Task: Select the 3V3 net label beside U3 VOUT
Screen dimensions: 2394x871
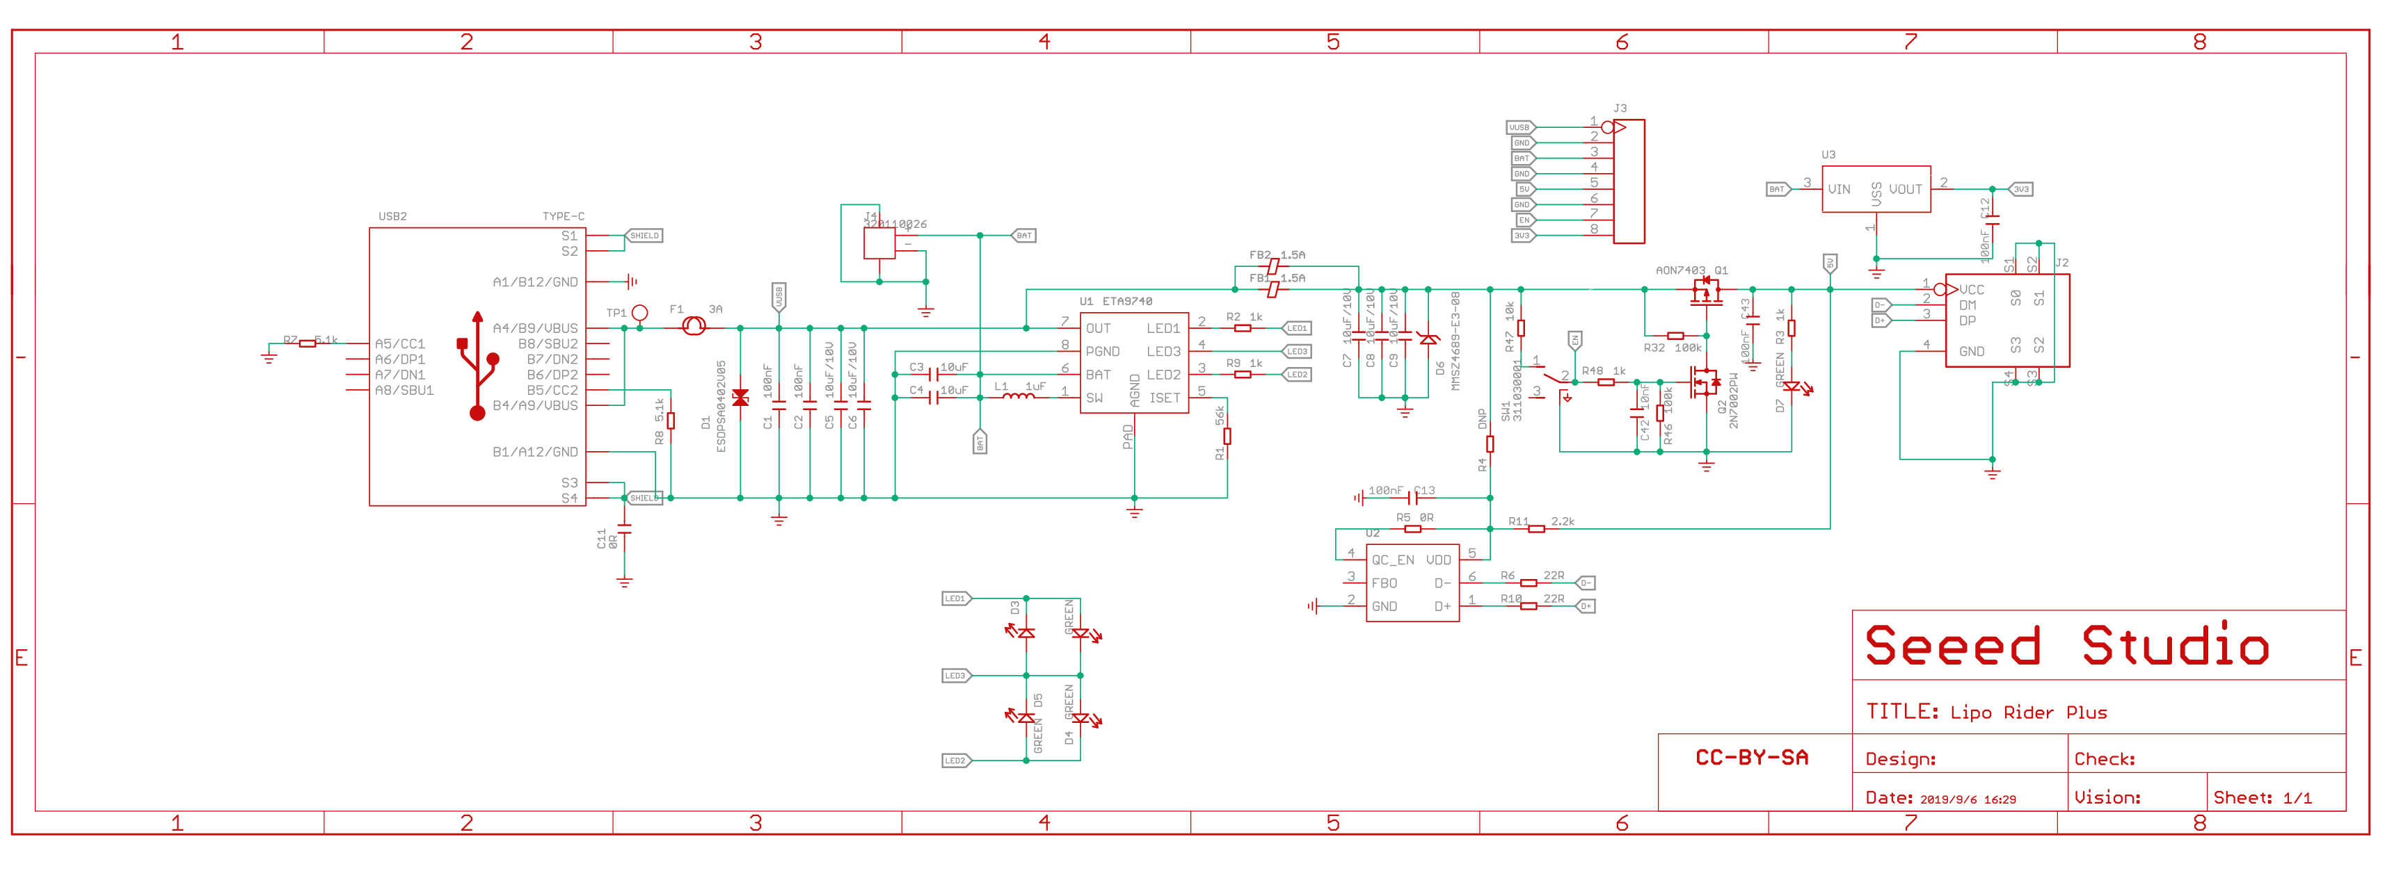Action: 2020,190
